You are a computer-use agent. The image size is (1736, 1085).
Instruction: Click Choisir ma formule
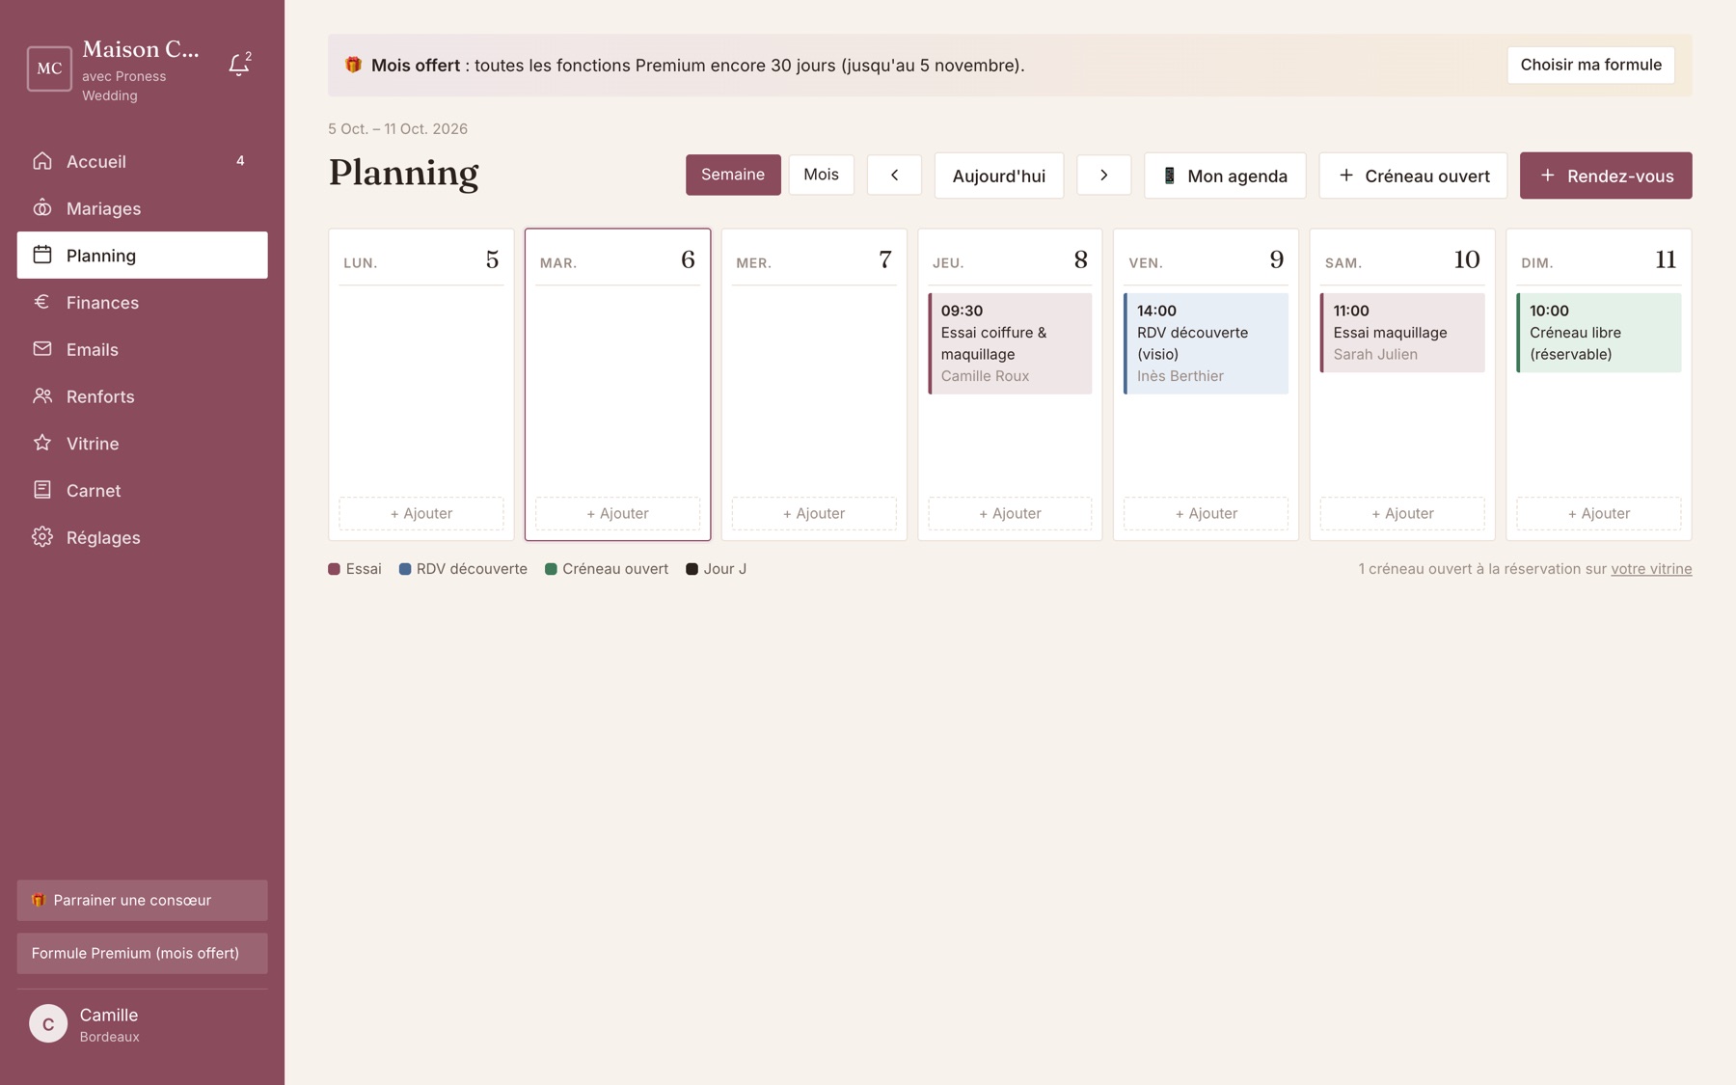(x=1591, y=65)
